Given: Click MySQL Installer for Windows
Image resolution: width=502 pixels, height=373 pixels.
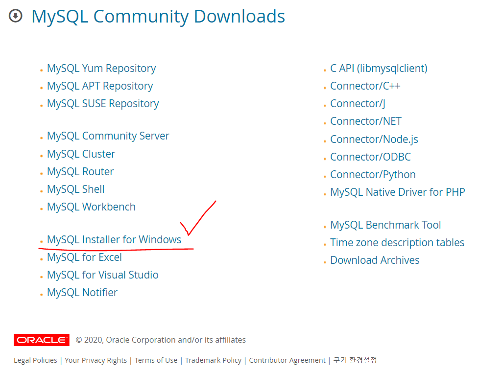Looking at the screenshot, I should tap(114, 239).
